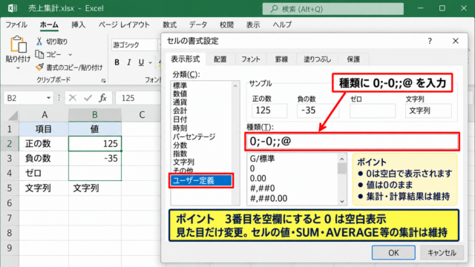Click the search box in title bar
Viewport: 475px width, 267px height.
(332, 9)
